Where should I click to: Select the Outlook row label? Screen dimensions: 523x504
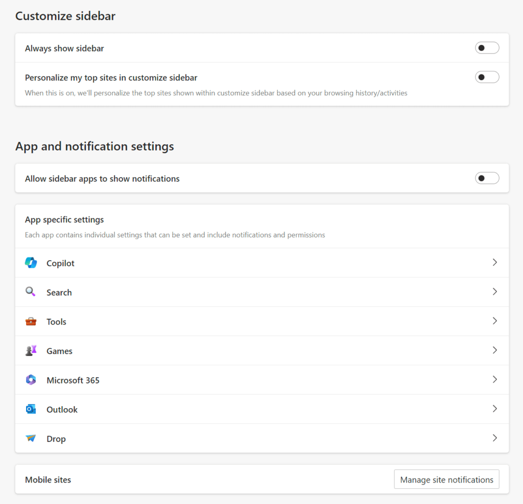pyautogui.click(x=62, y=410)
